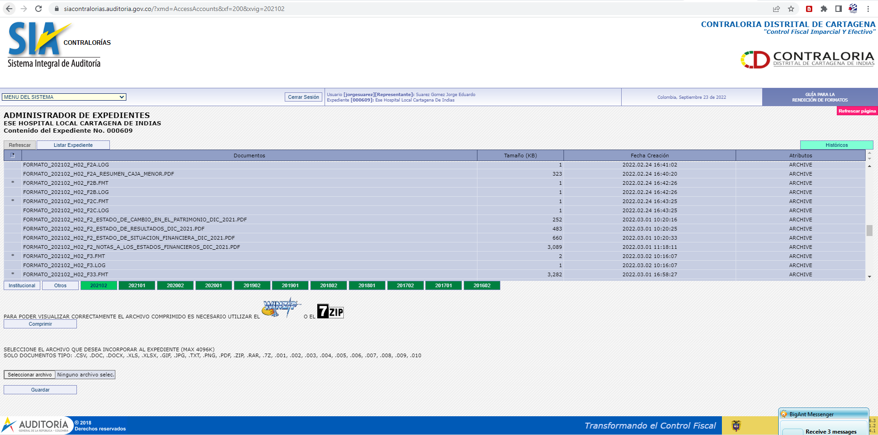Click the document icon in table header
The image size is (878, 435).
[x=13, y=156]
